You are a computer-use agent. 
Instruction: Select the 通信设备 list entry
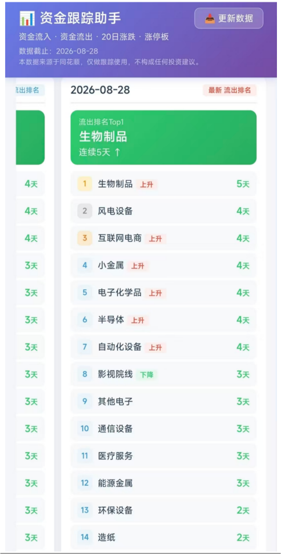tap(163, 429)
